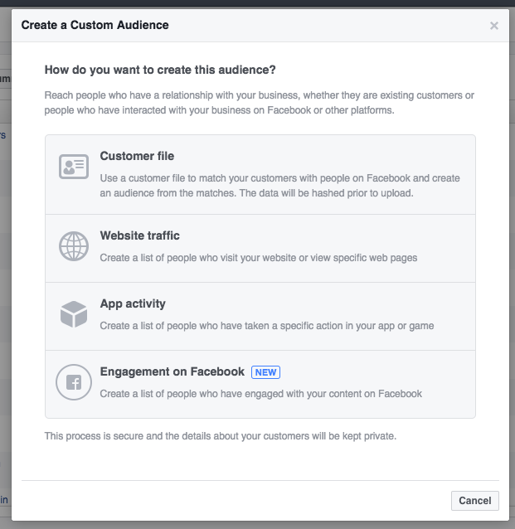Choose the Website traffic option title

139,235
